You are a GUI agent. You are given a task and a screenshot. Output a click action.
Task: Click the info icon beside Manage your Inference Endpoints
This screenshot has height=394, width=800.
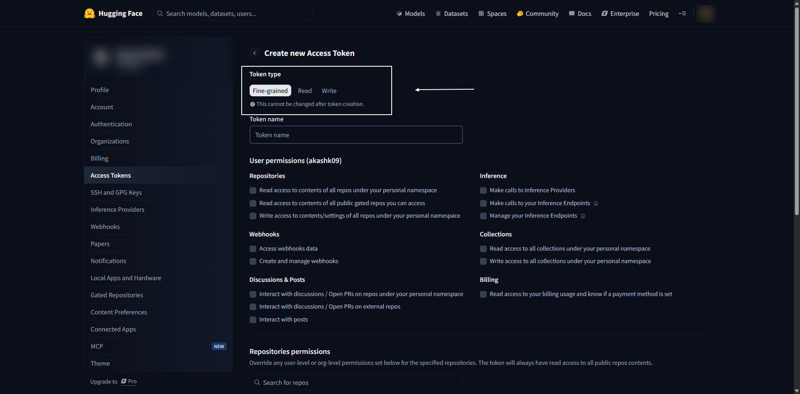point(583,216)
